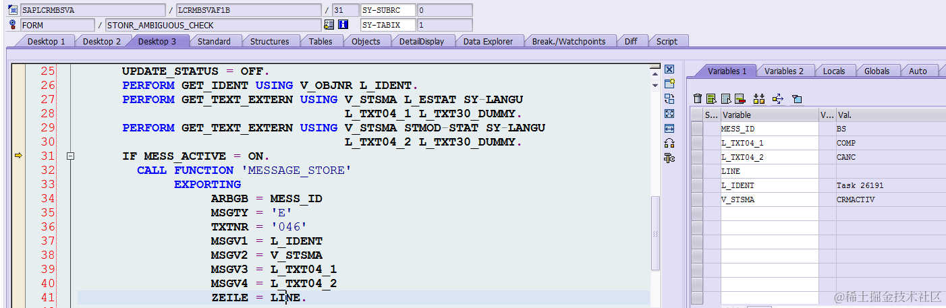Select the Desktop 3 tab
The width and height of the screenshot is (946, 308).
tap(157, 41)
